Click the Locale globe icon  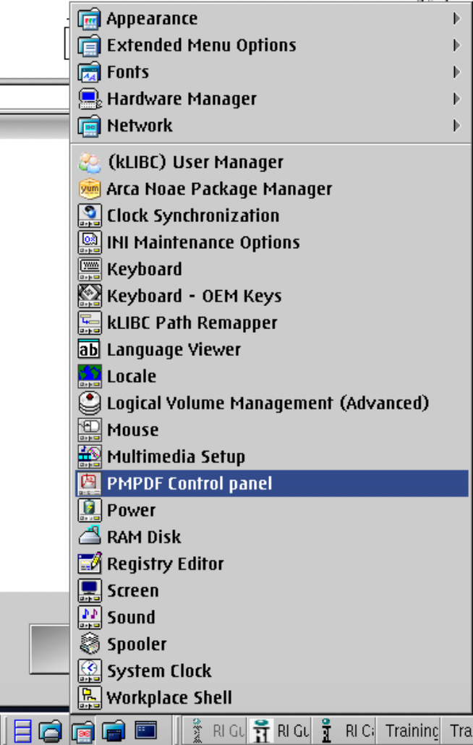[89, 376]
